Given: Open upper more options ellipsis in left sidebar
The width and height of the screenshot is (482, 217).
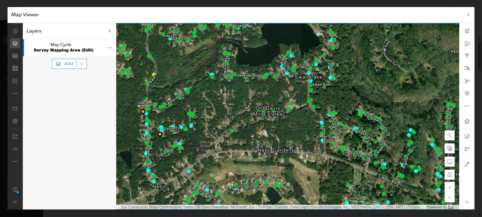Looking at the screenshot, I should [x=15, y=93].
